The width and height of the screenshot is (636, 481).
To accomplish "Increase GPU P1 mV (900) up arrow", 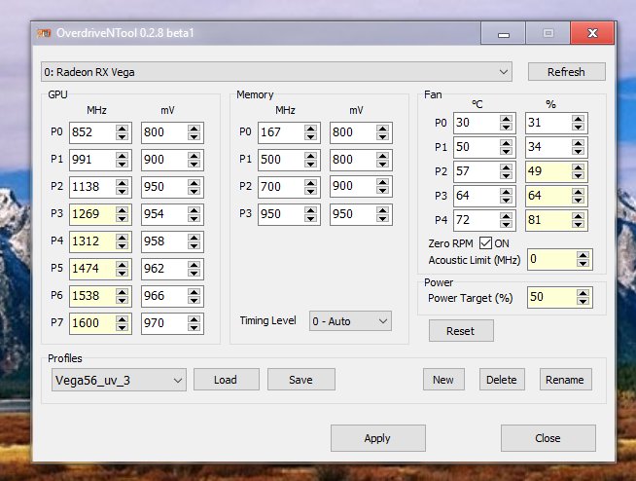I will click(194, 156).
